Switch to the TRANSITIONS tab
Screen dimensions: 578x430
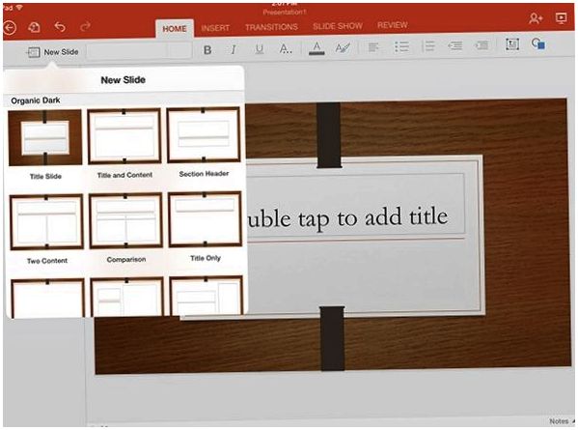click(272, 27)
